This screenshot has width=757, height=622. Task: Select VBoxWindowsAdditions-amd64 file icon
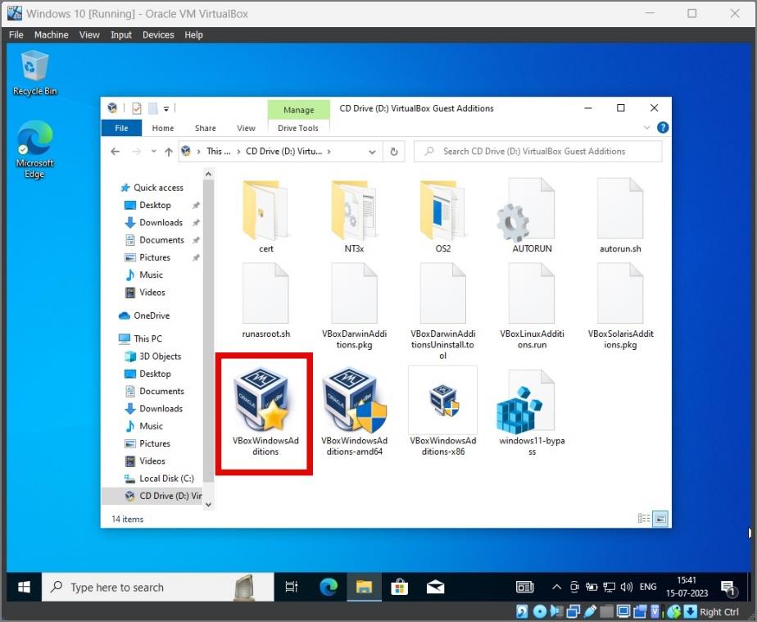tap(355, 401)
